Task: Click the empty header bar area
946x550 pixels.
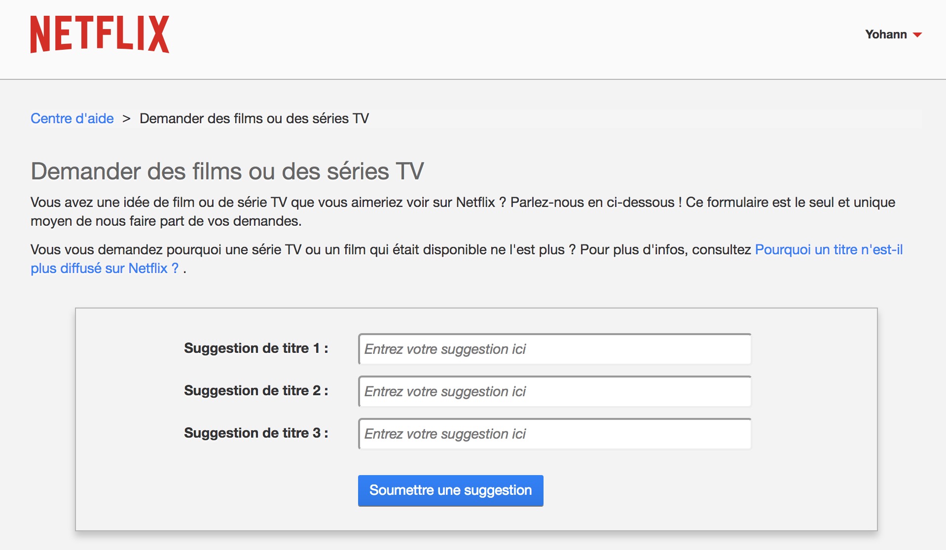Action: pos(493,39)
